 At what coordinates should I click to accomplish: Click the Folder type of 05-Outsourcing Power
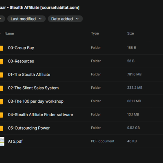[x=96, y=128]
